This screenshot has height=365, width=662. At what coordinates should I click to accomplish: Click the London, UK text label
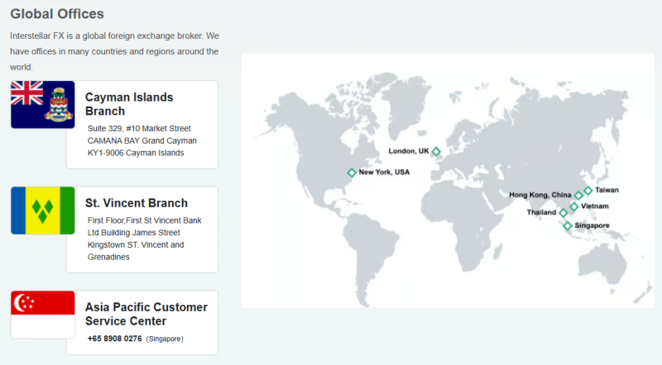[x=409, y=151]
